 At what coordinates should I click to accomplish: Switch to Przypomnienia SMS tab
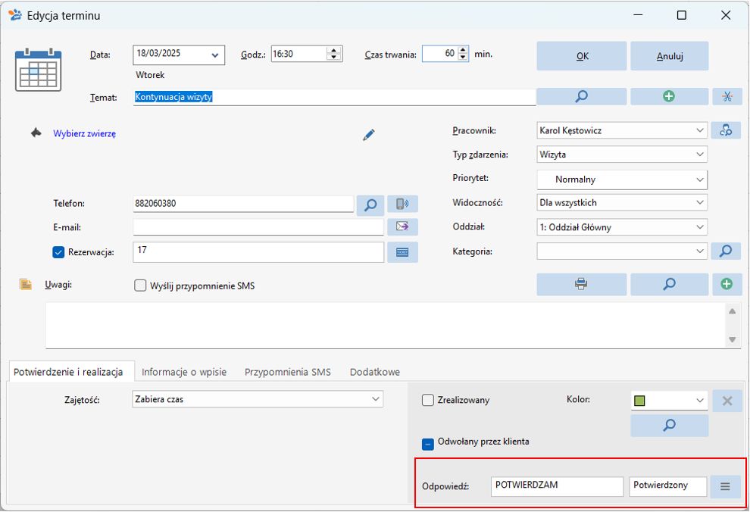287,371
